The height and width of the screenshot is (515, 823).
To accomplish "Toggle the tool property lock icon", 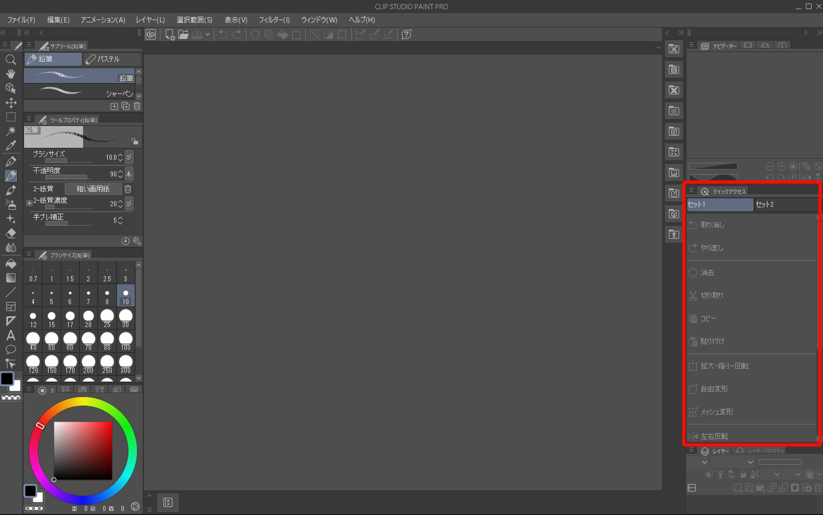I will pyautogui.click(x=135, y=141).
